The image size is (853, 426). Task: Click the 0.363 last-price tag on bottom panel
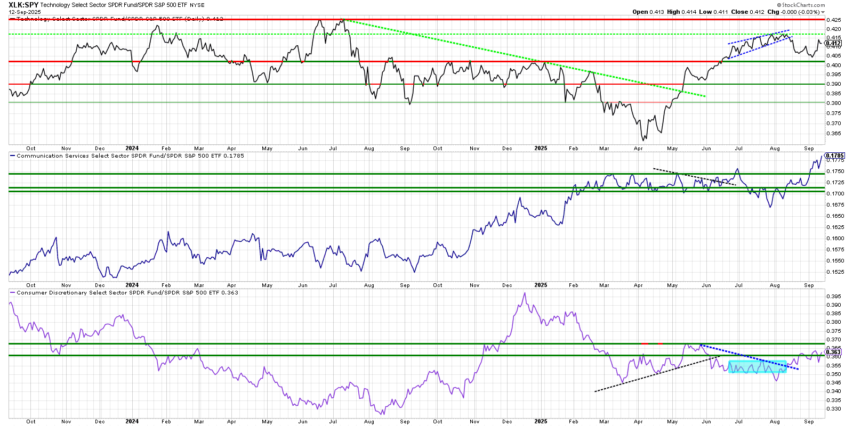tap(833, 352)
